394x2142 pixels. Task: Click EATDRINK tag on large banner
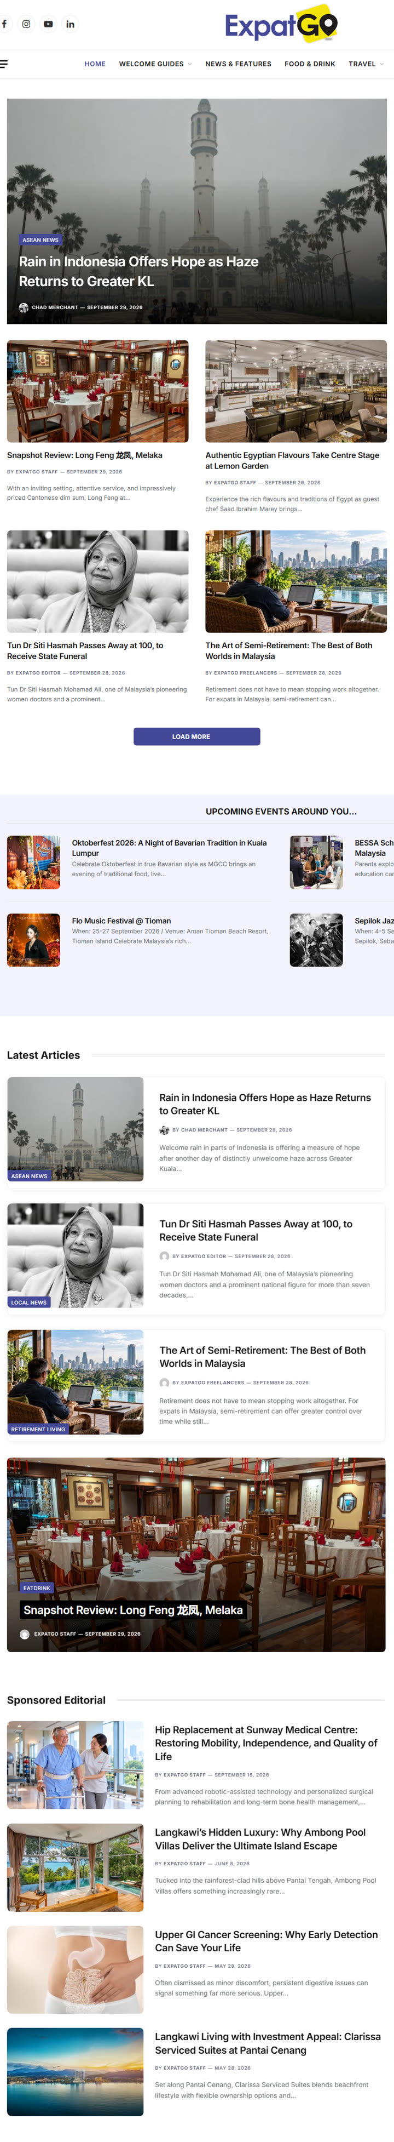coord(37,1587)
